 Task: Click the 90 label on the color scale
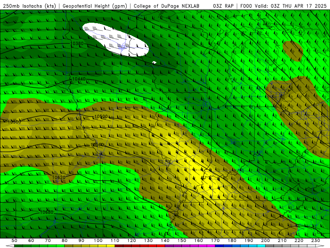tap(81, 241)
